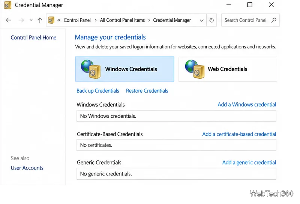Add a Windows credential
The width and height of the screenshot is (300, 204).
247,105
